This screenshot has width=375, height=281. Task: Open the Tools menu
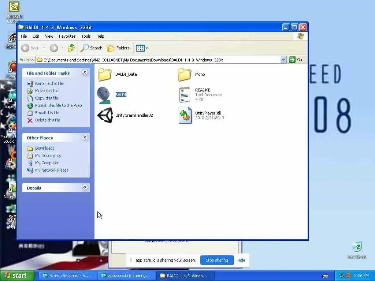tap(86, 36)
